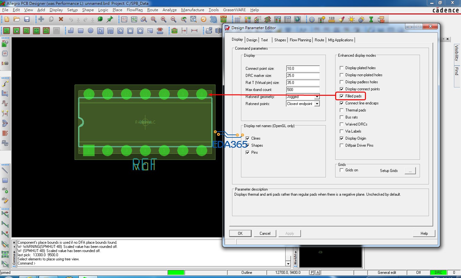Toggle the Via Labels checkbox

[342, 131]
